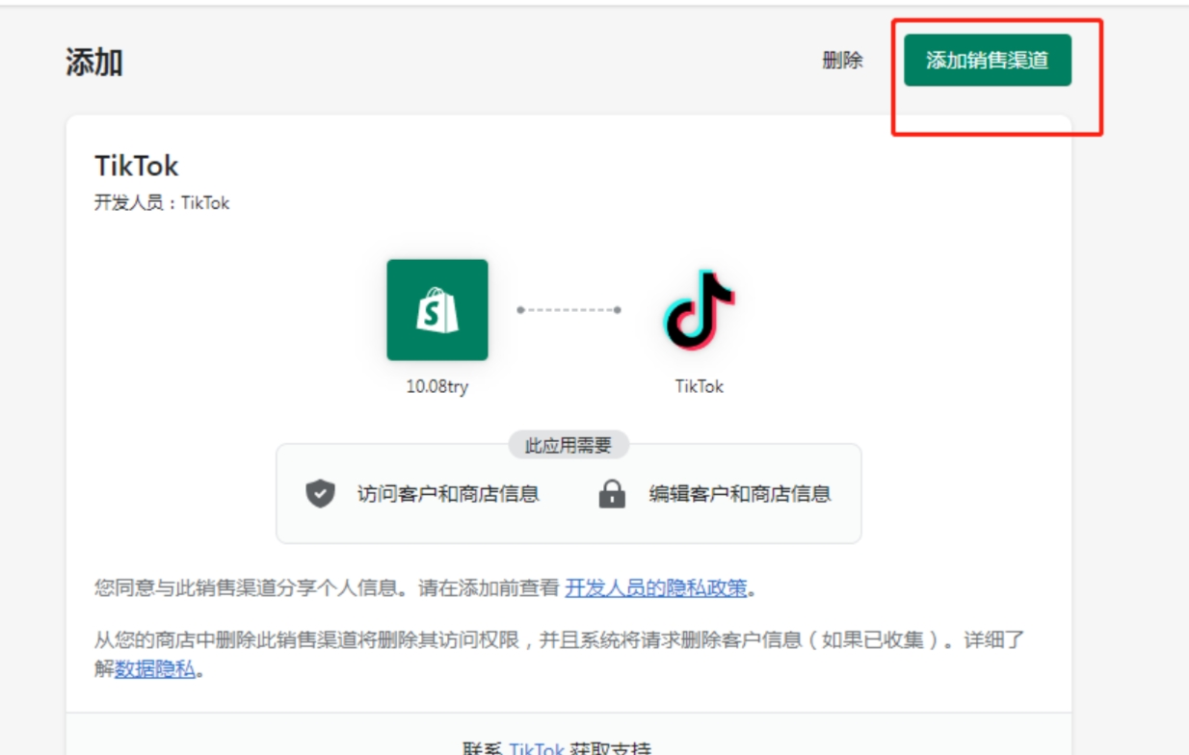
Task: Click the 访问客户和商店信息 text
Action: [x=448, y=494]
